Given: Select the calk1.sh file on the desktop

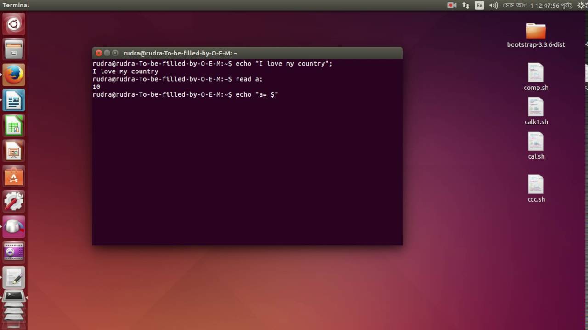Looking at the screenshot, I should (536, 111).
